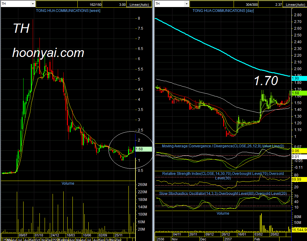
Task: Click the Dec month label on daily axis
Action: click(203, 239)
